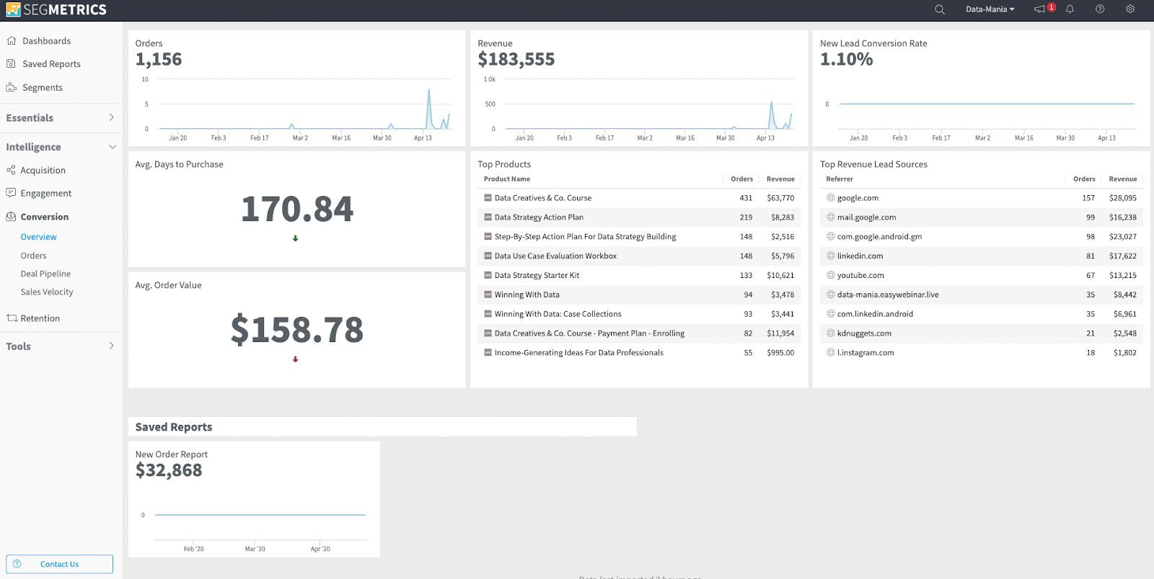Open the notifications bell icon
1154x579 pixels.
(x=1070, y=9)
